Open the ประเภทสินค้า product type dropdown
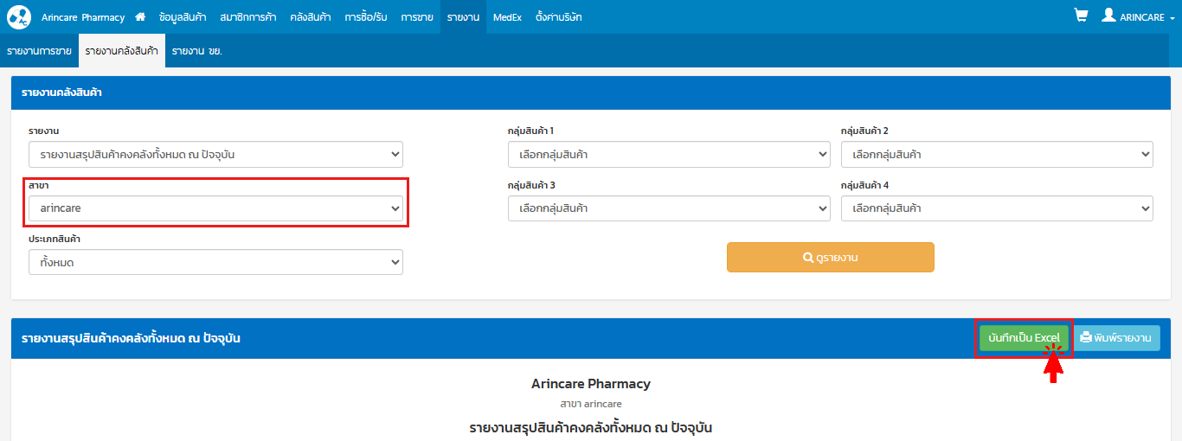The height and width of the screenshot is (441, 1182). 215,262
